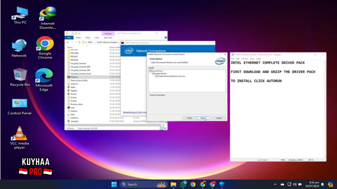Click the OneDrive cloud tray icon
337x189 pixels.
click(x=282, y=184)
